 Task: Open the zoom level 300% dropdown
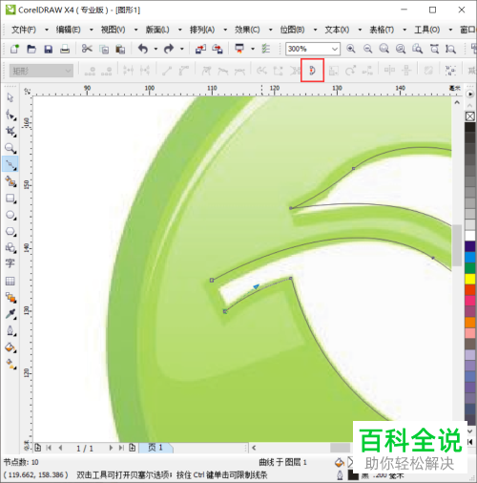click(x=335, y=49)
